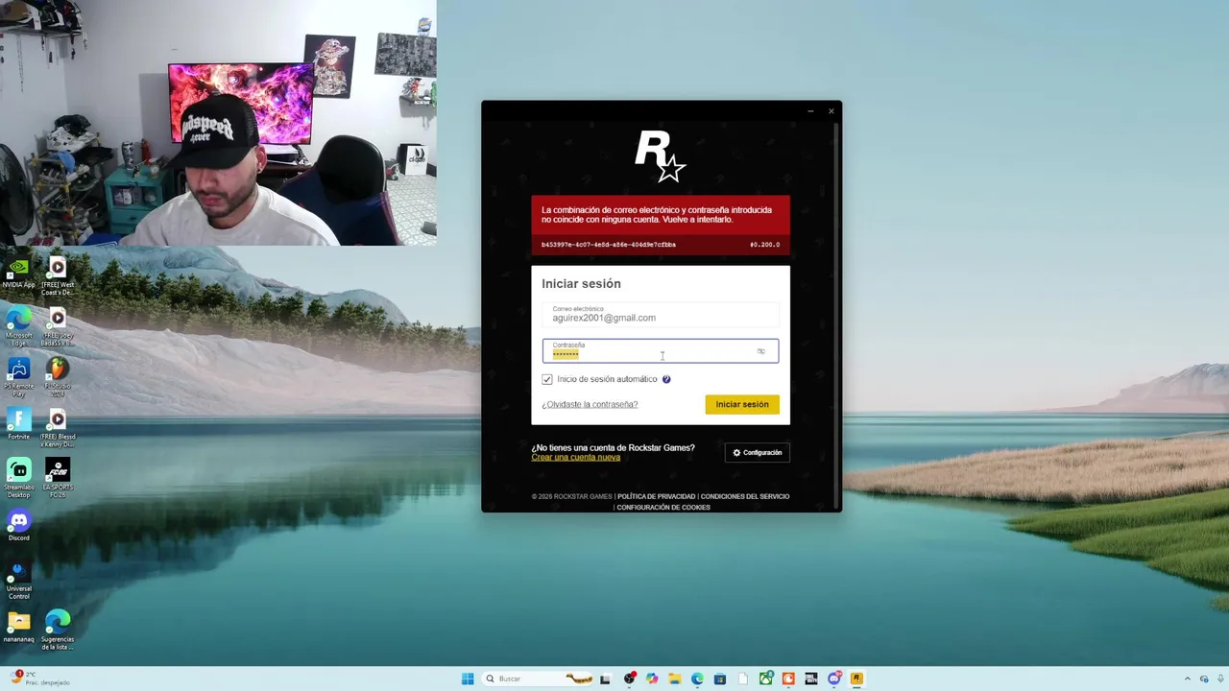
Task: Select the Universal Control desktop icon
Action: tap(19, 580)
